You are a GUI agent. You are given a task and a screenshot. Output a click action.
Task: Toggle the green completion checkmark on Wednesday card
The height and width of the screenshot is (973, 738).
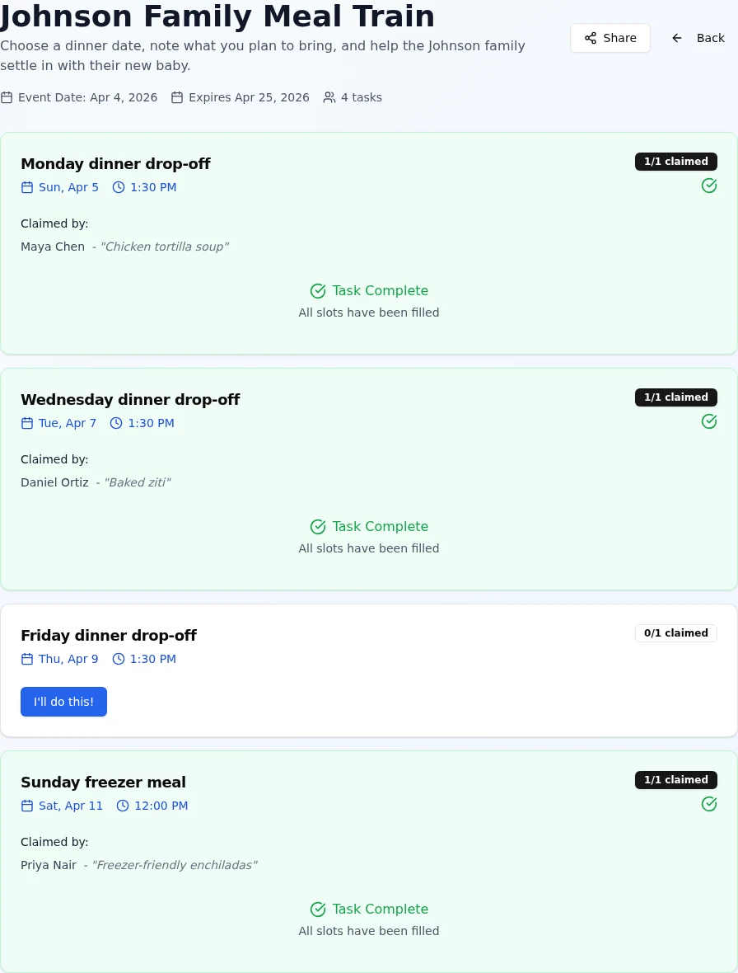pyautogui.click(x=709, y=421)
